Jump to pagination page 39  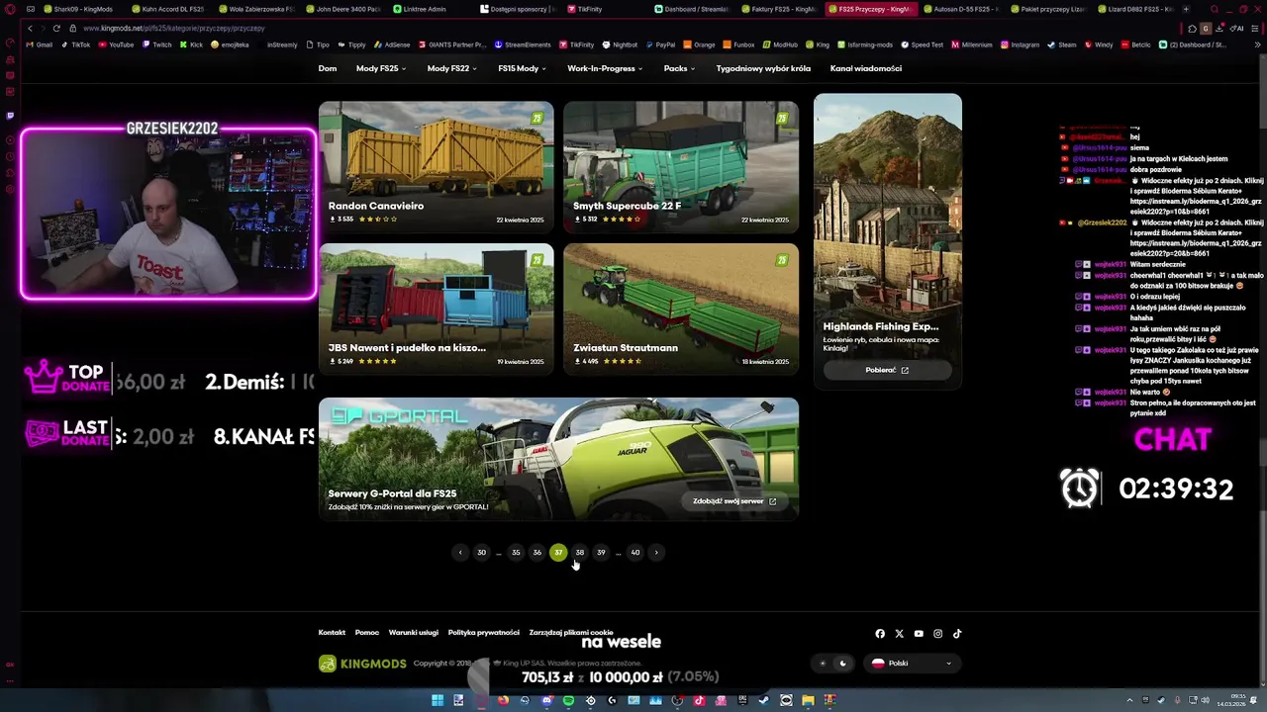(x=601, y=553)
